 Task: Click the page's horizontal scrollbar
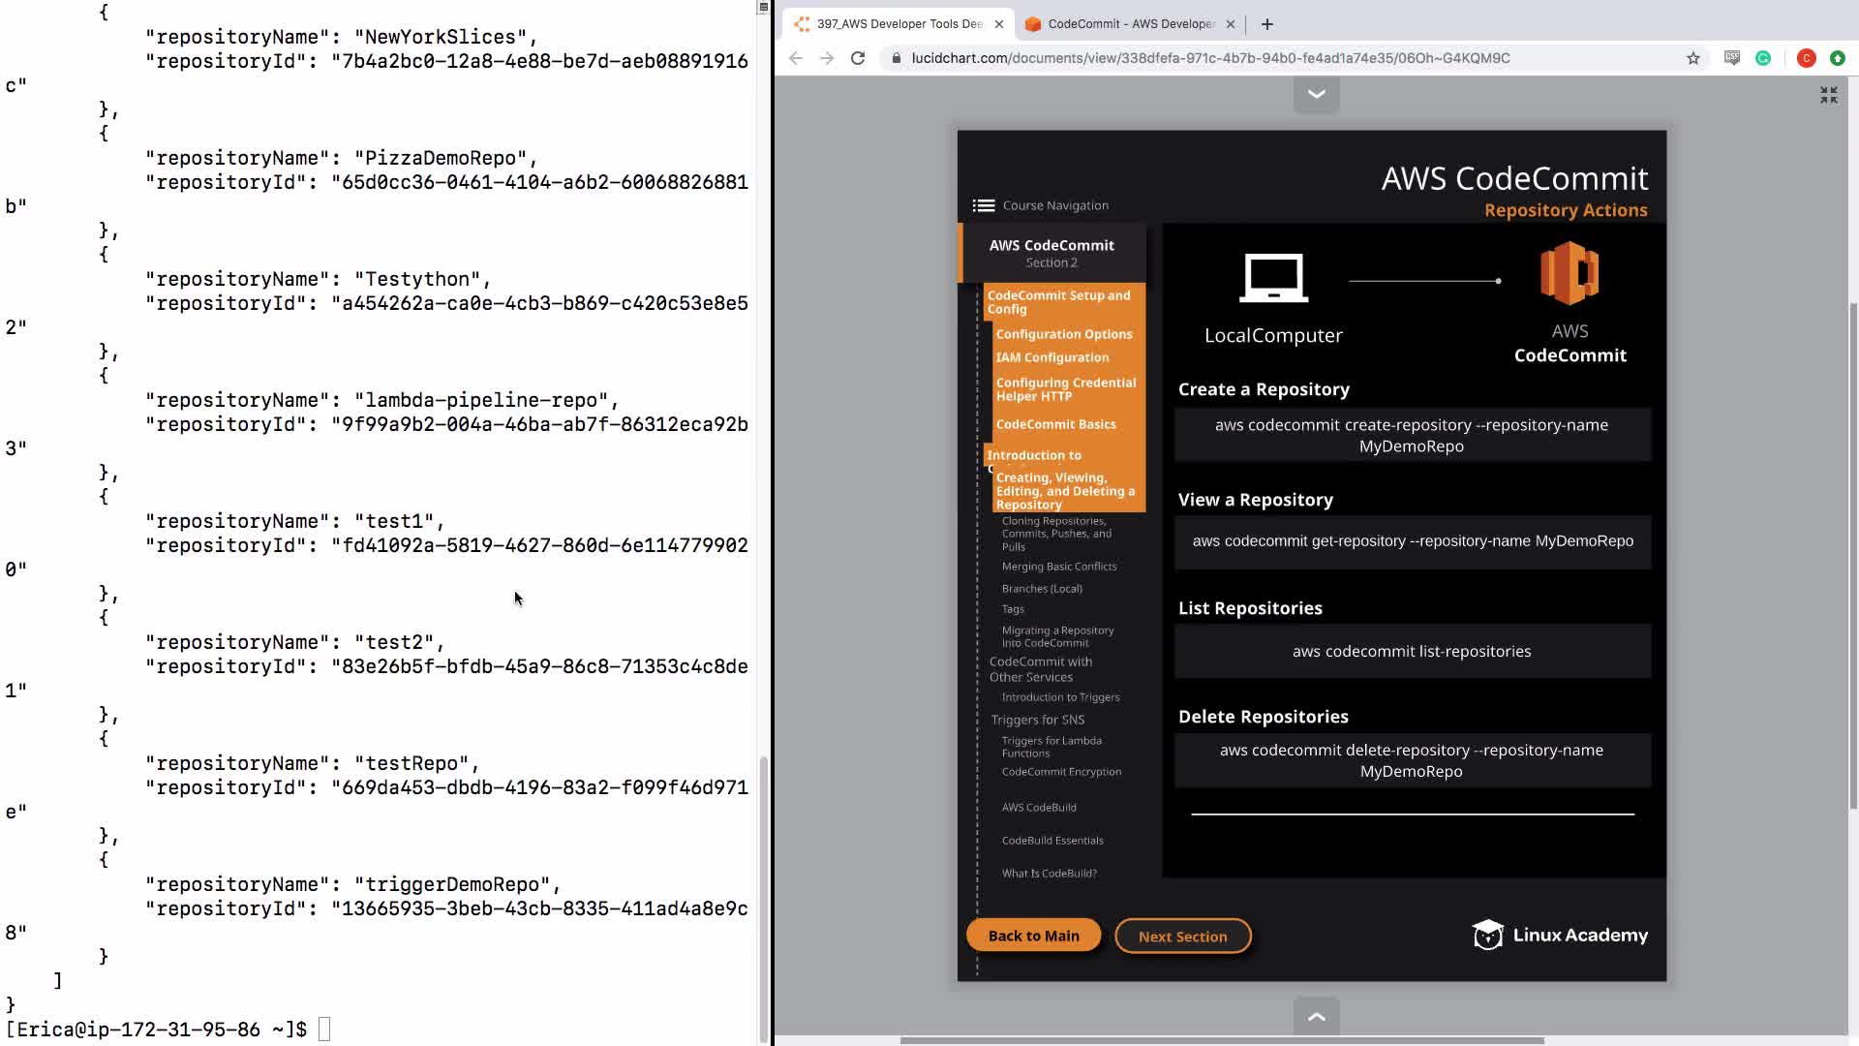pyautogui.click(x=1222, y=1040)
